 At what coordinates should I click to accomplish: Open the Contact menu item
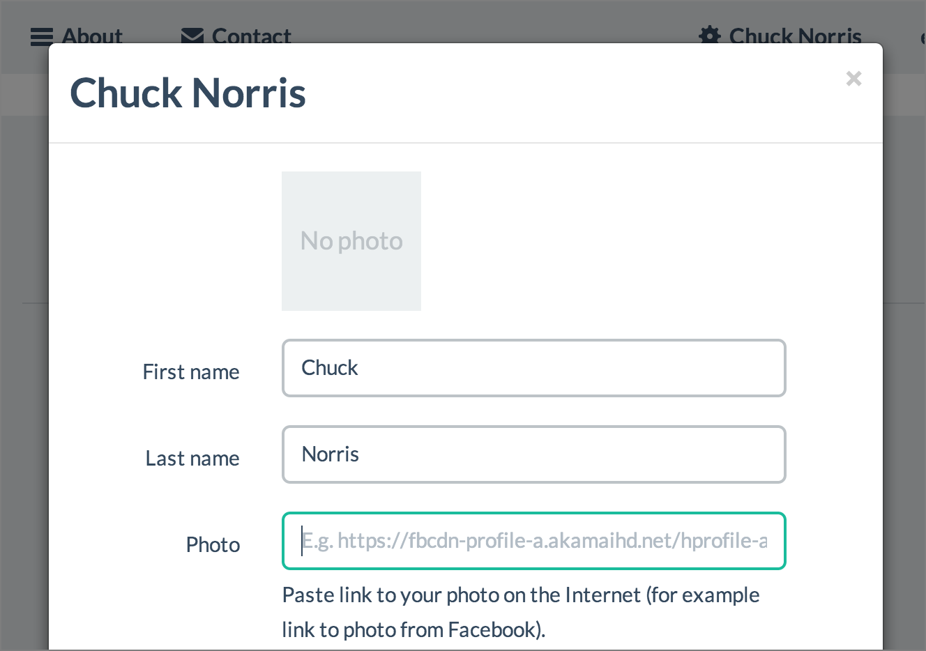251,35
